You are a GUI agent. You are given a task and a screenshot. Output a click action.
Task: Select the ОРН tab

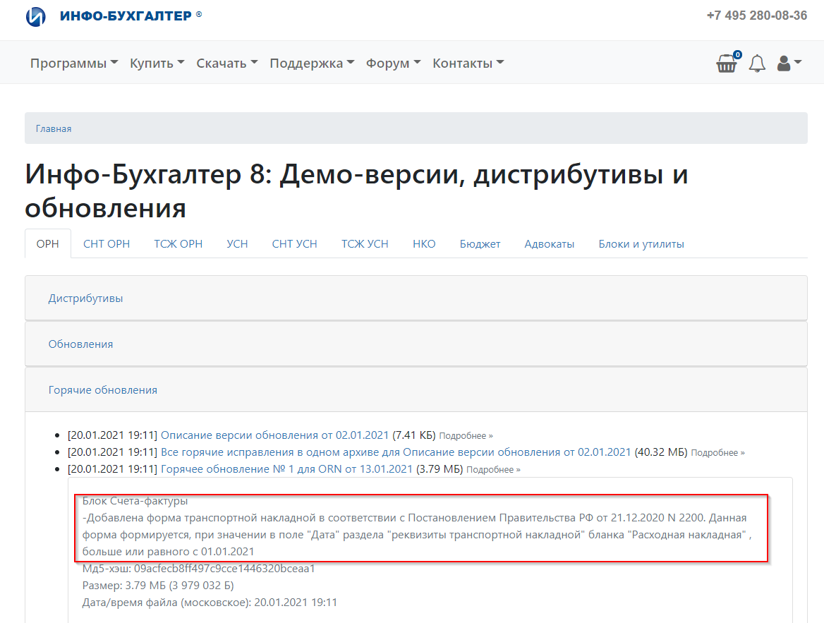pyautogui.click(x=48, y=244)
